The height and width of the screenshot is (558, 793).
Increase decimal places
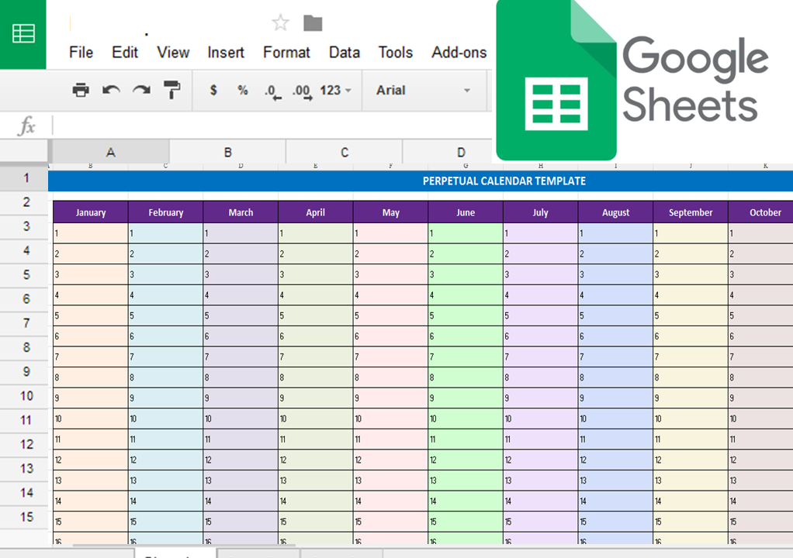tap(303, 91)
